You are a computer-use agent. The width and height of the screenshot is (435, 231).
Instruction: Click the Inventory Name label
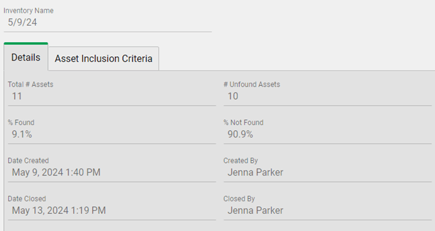pyautogui.click(x=28, y=11)
